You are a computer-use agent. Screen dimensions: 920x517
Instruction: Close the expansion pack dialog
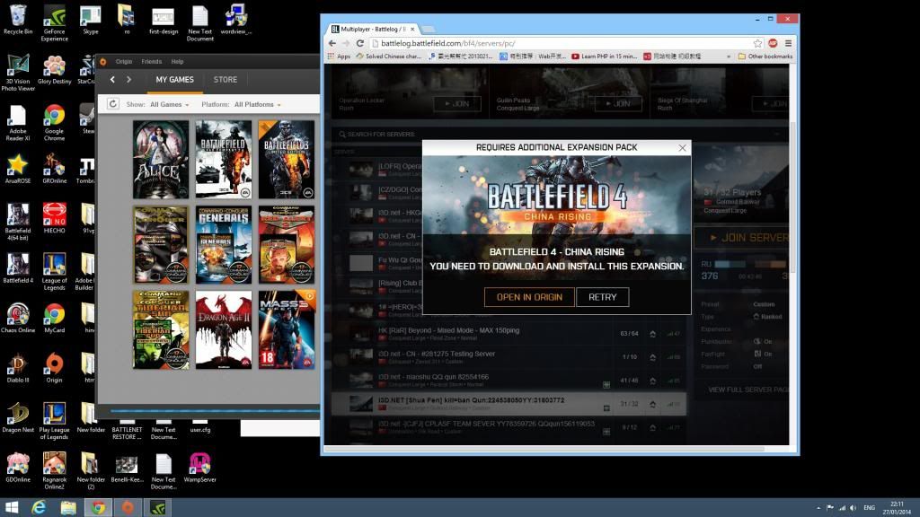click(x=682, y=148)
